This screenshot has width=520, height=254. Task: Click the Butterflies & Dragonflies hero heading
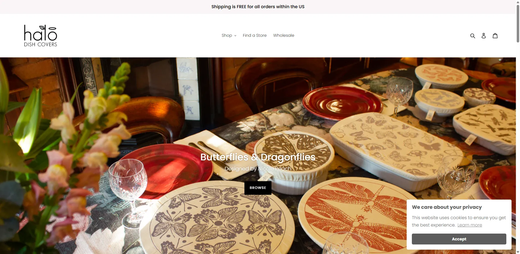(x=258, y=157)
